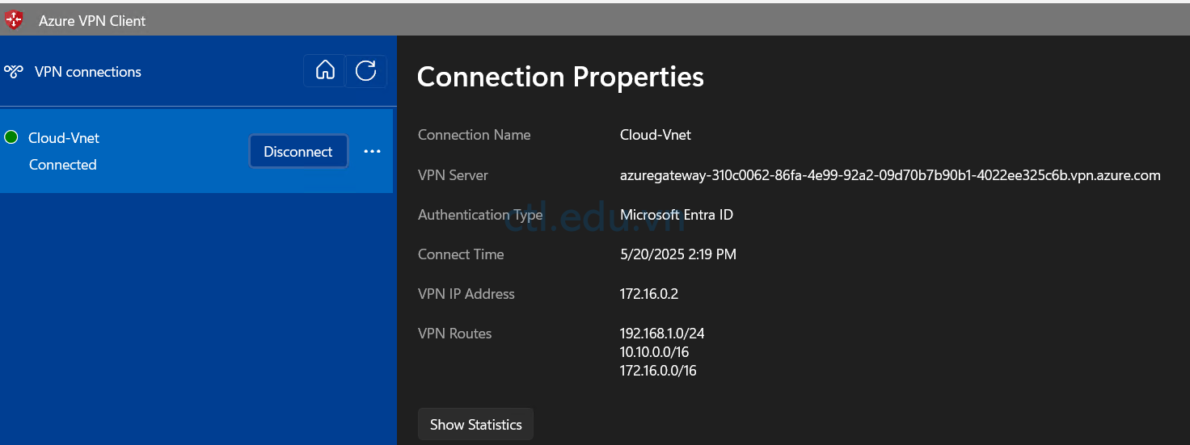Viewport: 1190px width, 445px height.
Task: Open the Cloud-Vnet more options ellipsis
Action: tap(372, 151)
